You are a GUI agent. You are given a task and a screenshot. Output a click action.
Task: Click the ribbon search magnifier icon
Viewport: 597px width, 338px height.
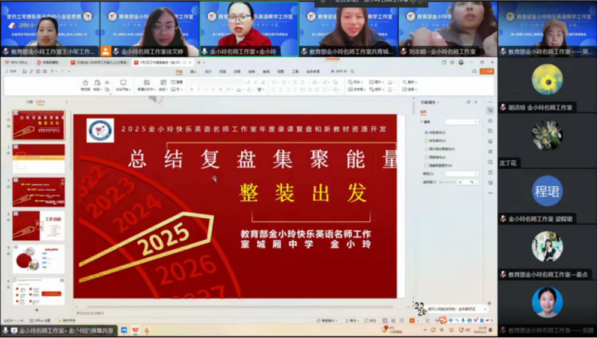[353, 71]
